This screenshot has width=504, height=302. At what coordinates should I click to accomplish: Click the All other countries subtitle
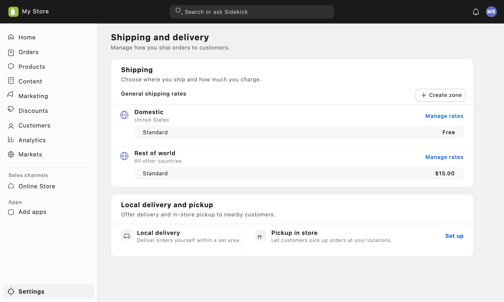click(x=158, y=161)
